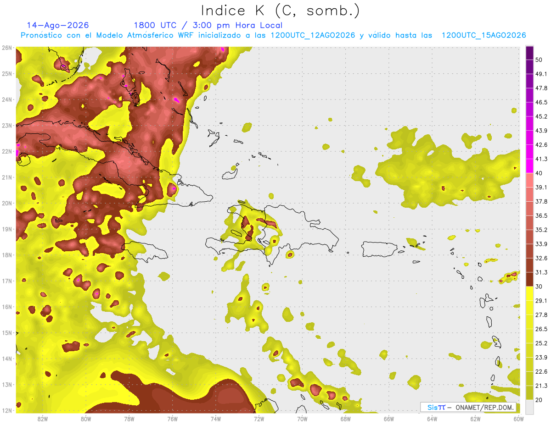The width and height of the screenshot is (551, 425).
Task: Click the 13N latitude label
Action: coord(6,384)
